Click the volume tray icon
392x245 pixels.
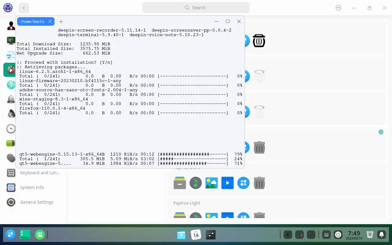pos(288,235)
